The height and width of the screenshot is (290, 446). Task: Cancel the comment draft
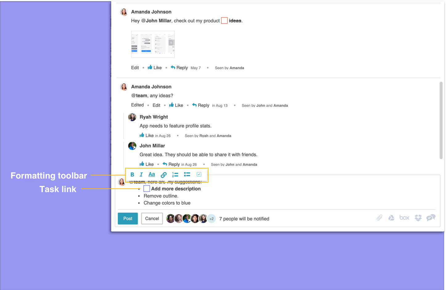click(152, 219)
